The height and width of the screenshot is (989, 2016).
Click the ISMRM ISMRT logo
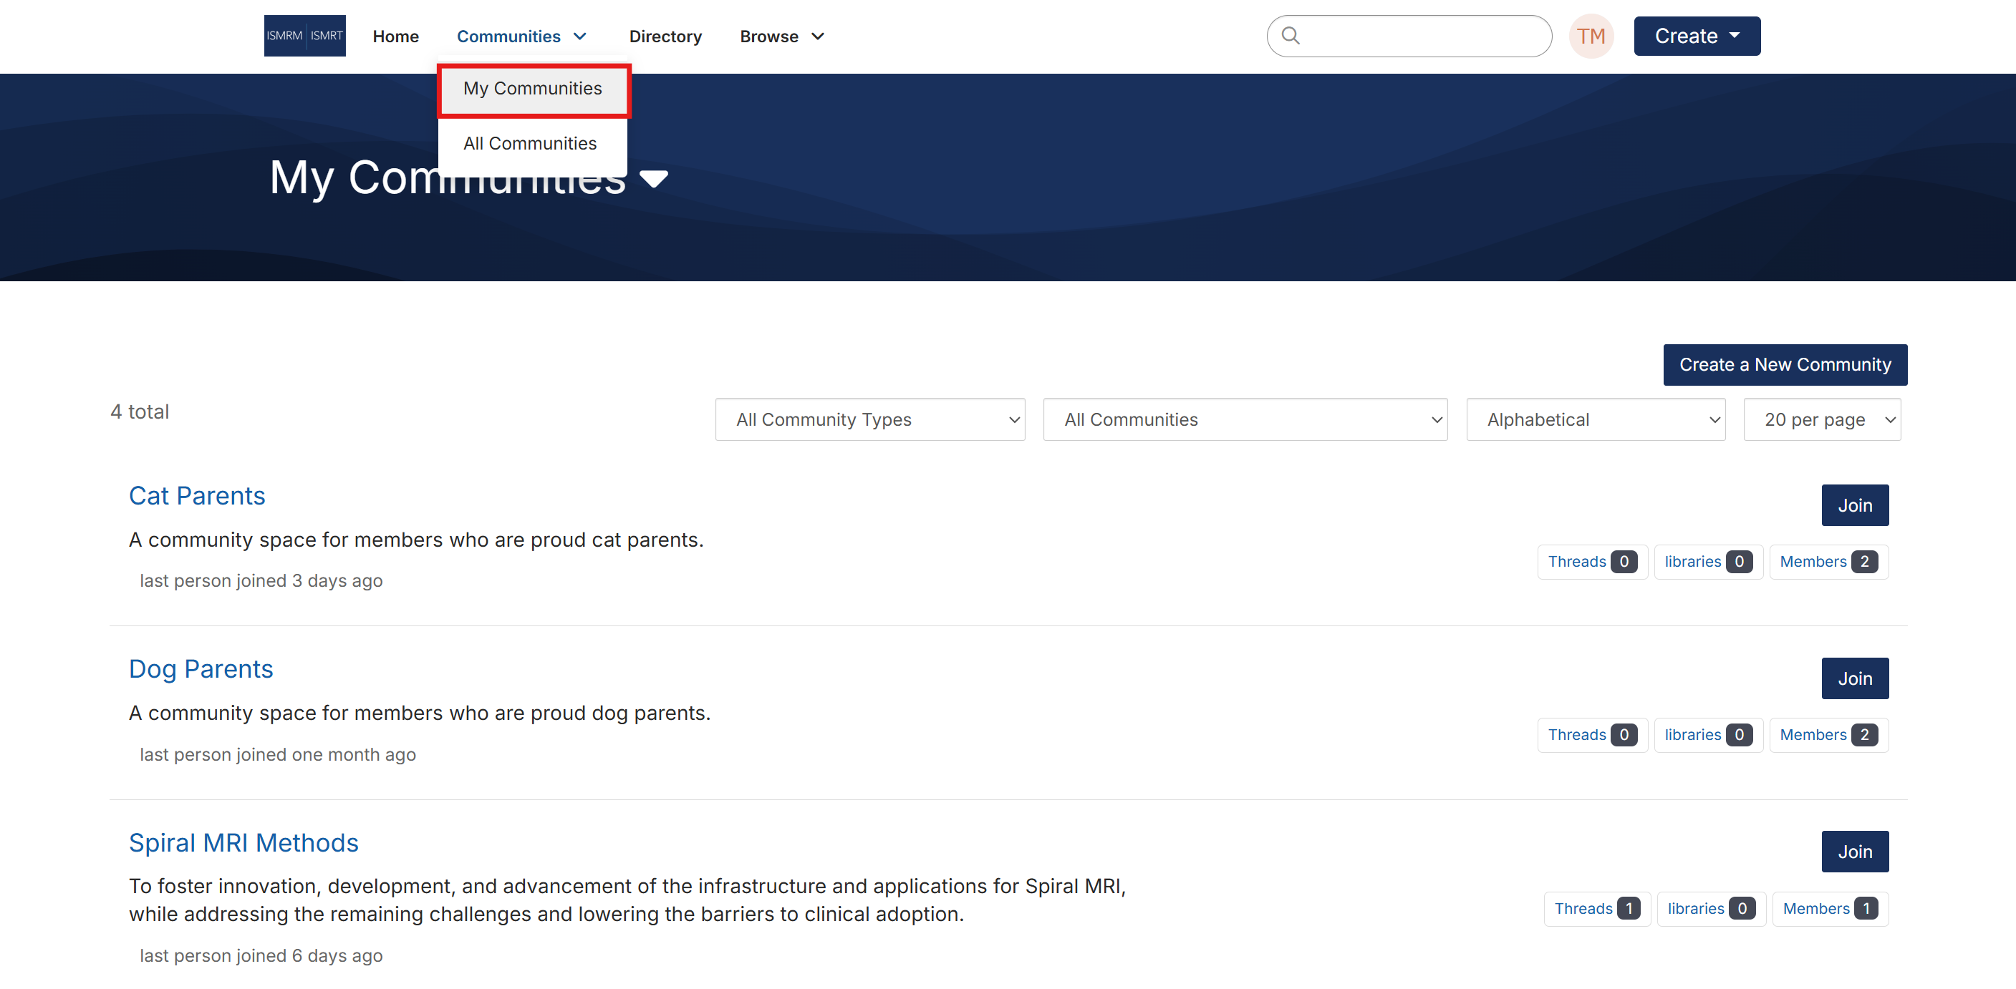click(x=304, y=36)
